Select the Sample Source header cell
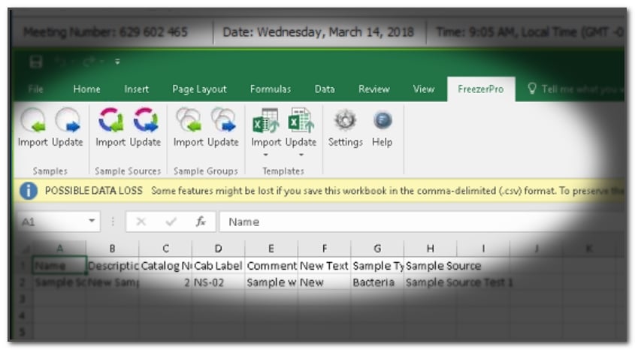This screenshot has width=635, height=350. point(431,265)
